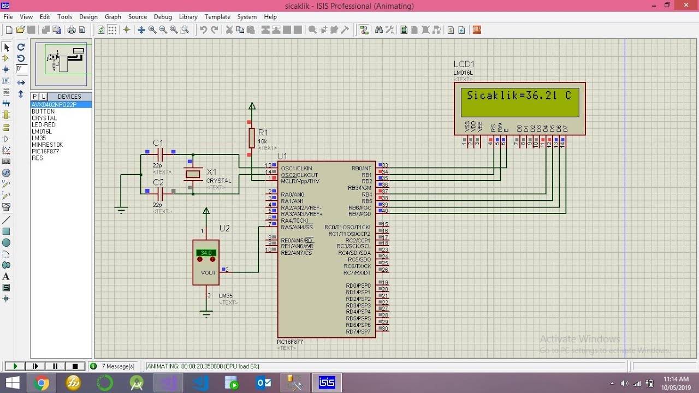Open the Windows Start menu
Image resolution: width=699 pixels, height=393 pixels.
pos(13,383)
